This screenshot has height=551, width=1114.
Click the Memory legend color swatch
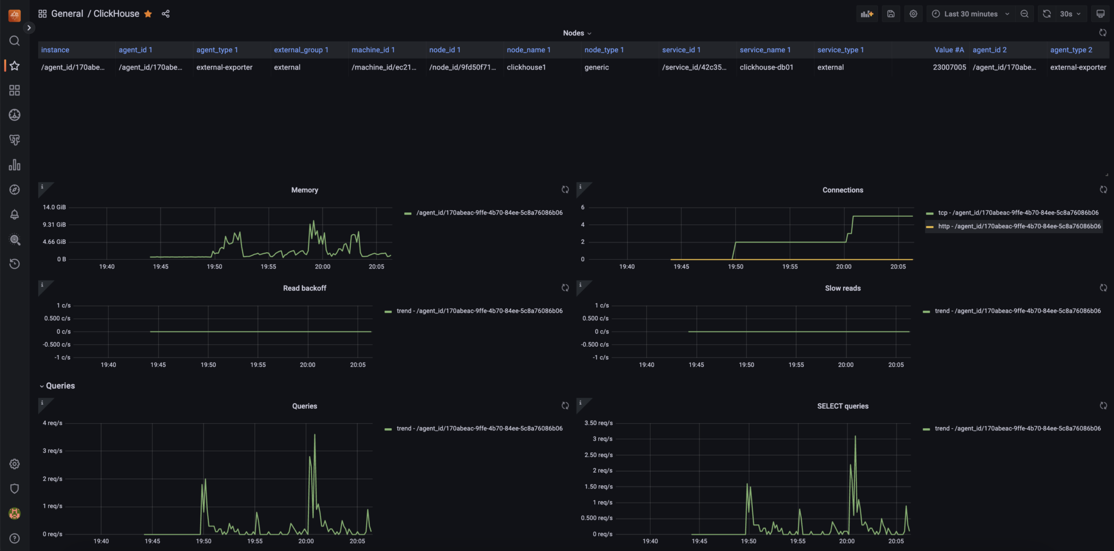[408, 214]
